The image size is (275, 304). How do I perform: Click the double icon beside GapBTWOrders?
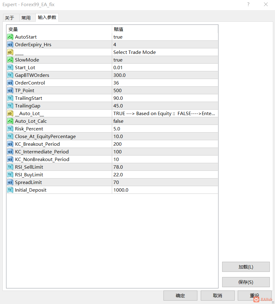click(10, 75)
